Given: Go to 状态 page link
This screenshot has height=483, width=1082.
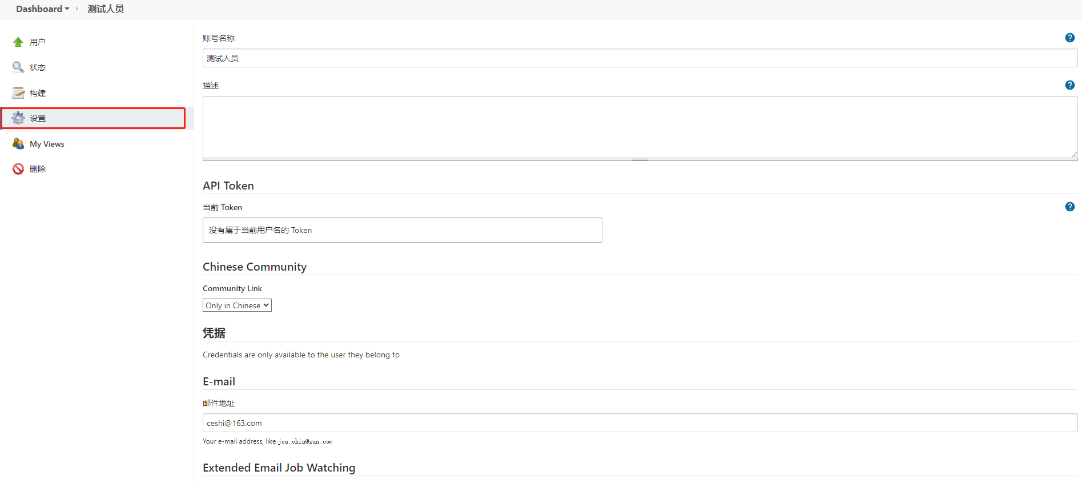Looking at the screenshot, I should click(x=38, y=67).
